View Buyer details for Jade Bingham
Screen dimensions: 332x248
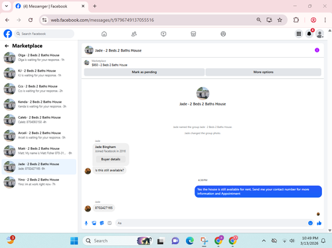pos(111,159)
